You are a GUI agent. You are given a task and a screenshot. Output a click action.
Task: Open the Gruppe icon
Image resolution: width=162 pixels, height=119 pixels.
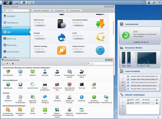57,72
